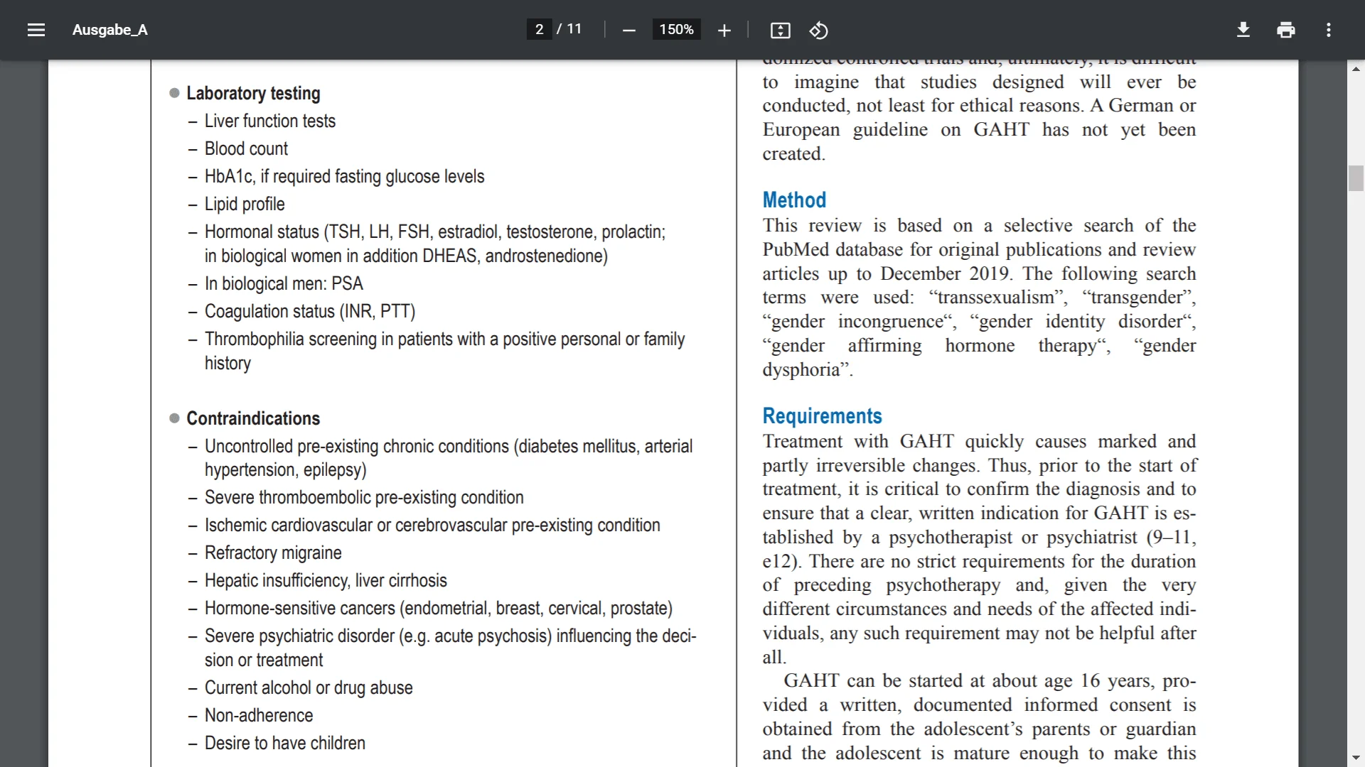The width and height of the screenshot is (1365, 767).
Task: Click Contraindications bullet section header
Action: click(252, 418)
